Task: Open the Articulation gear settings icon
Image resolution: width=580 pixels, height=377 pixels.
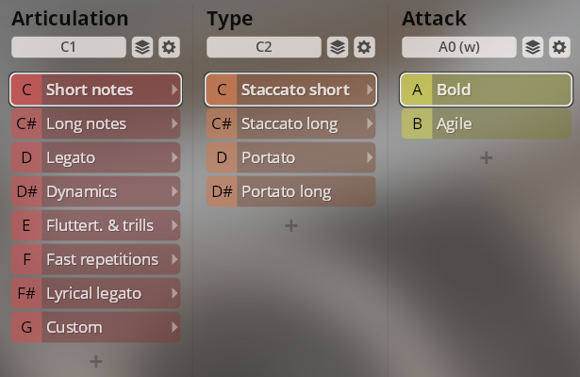Action: [169, 47]
